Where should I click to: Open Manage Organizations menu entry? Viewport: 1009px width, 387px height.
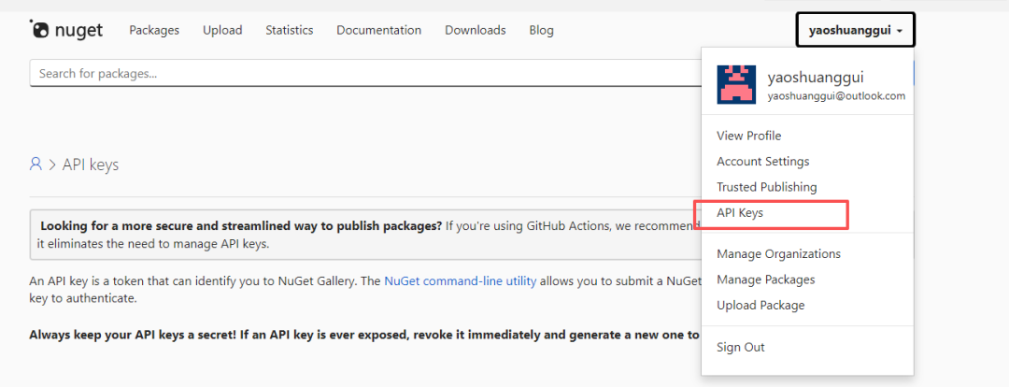(778, 253)
